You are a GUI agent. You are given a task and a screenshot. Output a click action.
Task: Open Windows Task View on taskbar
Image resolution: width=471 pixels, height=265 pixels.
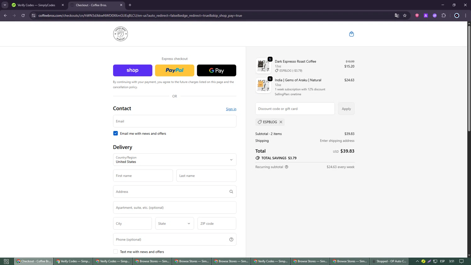pos(6,261)
